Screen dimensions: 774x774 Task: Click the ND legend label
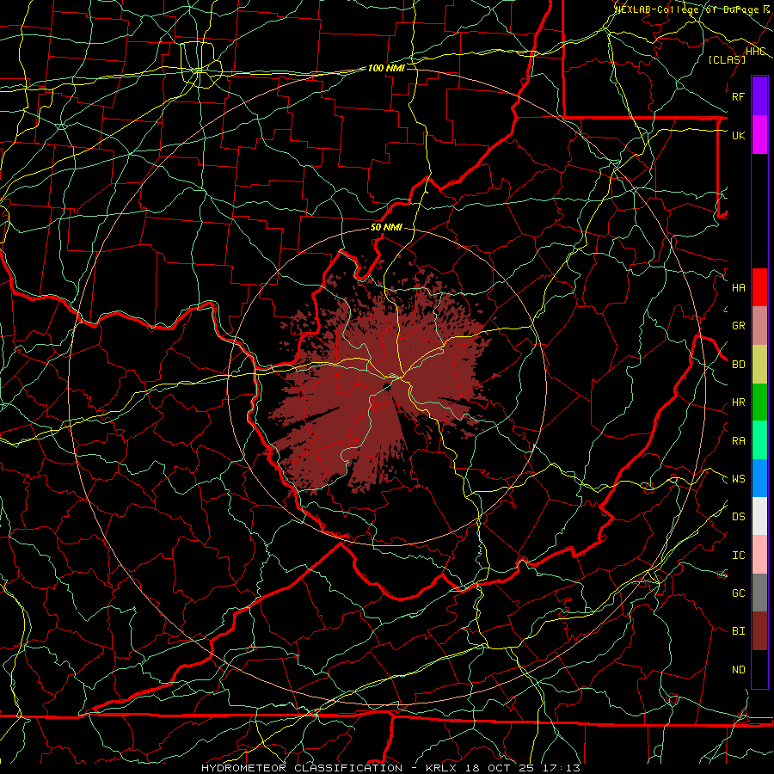(x=739, y=670)
